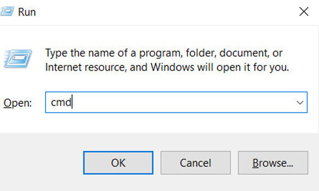Close the Run dialog with X
Image resolution: width=319 pixels, height=191 pixels.
pos(304,11)
